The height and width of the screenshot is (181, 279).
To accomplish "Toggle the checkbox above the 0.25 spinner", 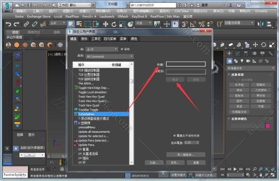I will 175,136.
